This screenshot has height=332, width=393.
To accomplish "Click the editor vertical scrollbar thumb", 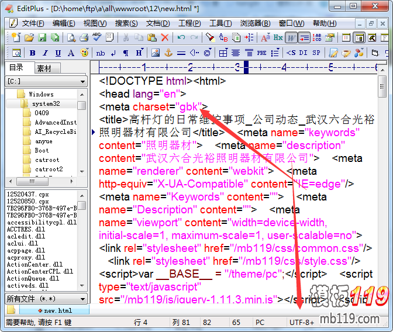I will (382, 87).
